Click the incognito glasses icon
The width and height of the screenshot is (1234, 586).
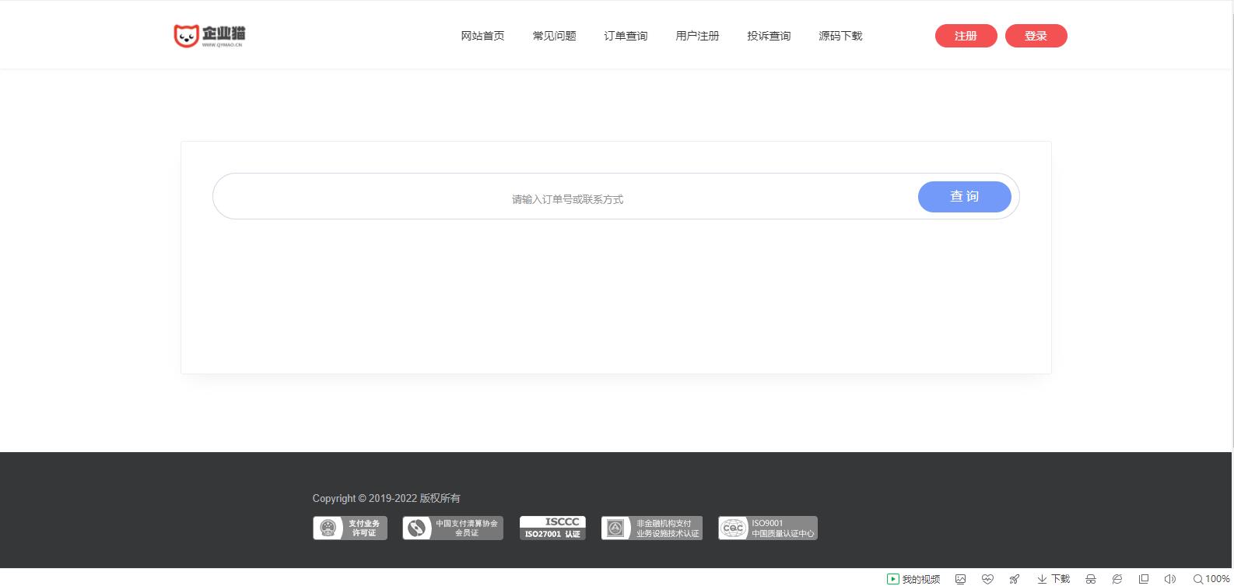(1091, 579)
